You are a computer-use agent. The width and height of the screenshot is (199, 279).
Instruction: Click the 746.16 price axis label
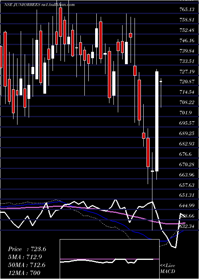tap(187, 41)
